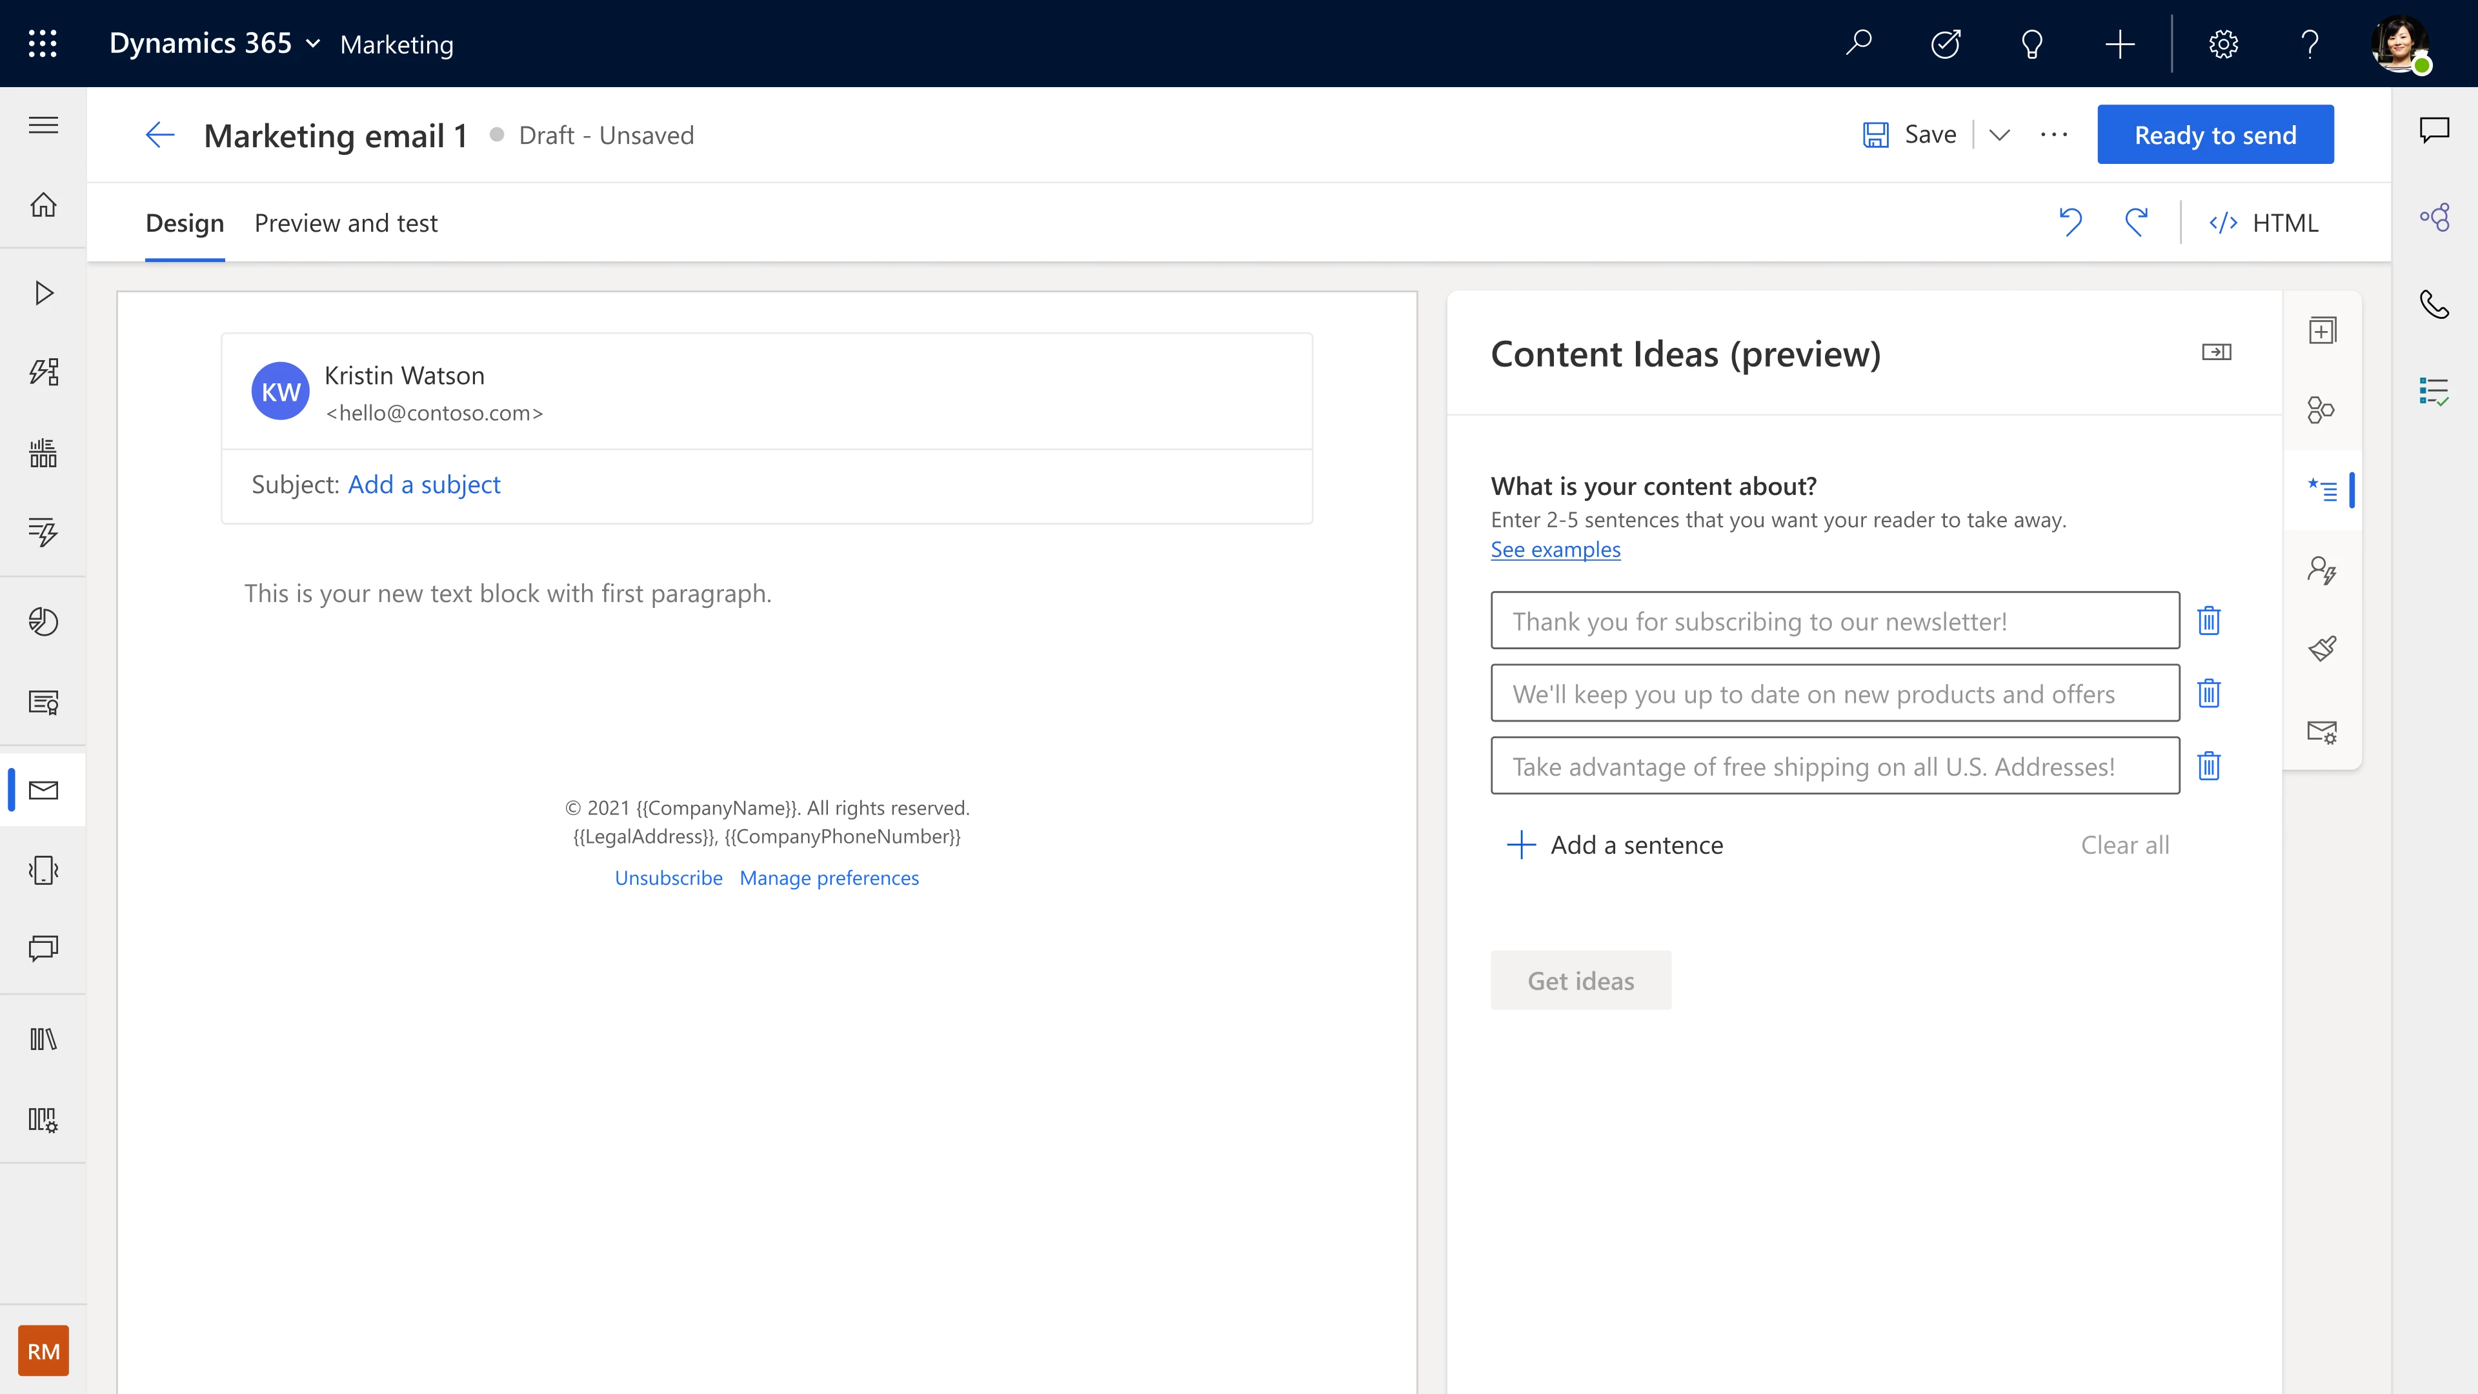Open email settings via the envelope gear icon
2478x1394 pixels.
click(x=2322, y=731)
